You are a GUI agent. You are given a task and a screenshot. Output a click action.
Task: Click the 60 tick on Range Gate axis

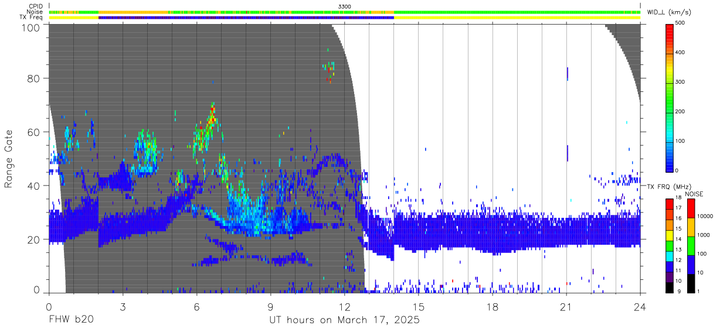(34, 132)
